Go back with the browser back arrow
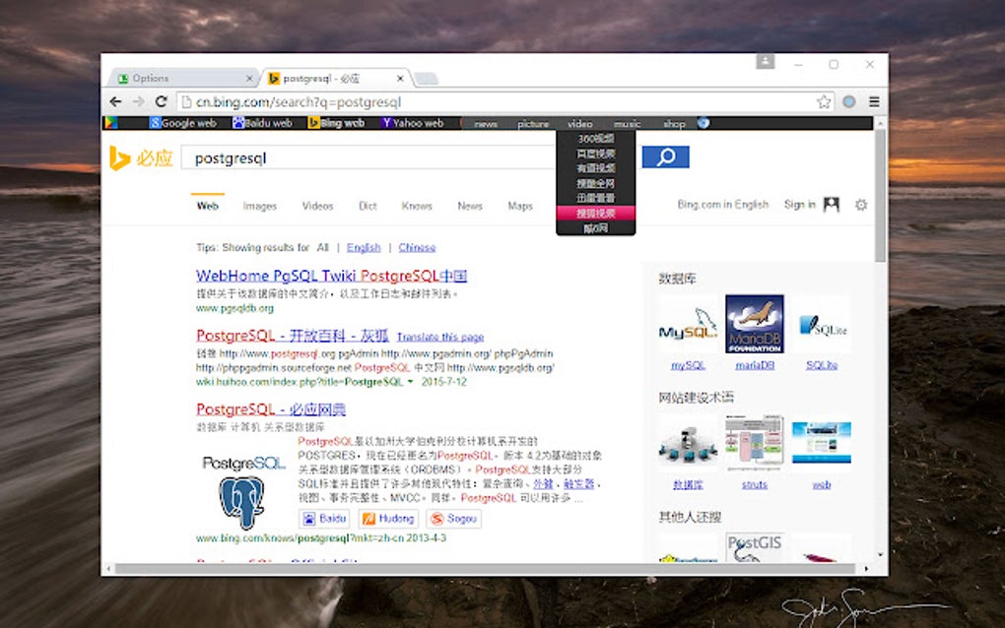Screen dimensions: 1005x628 point(115,101)
